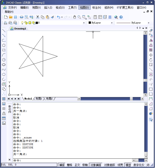Click the drawing area horizontal scrollbar
The width and height of the screenshot is (155, 168).
point(111,99)
